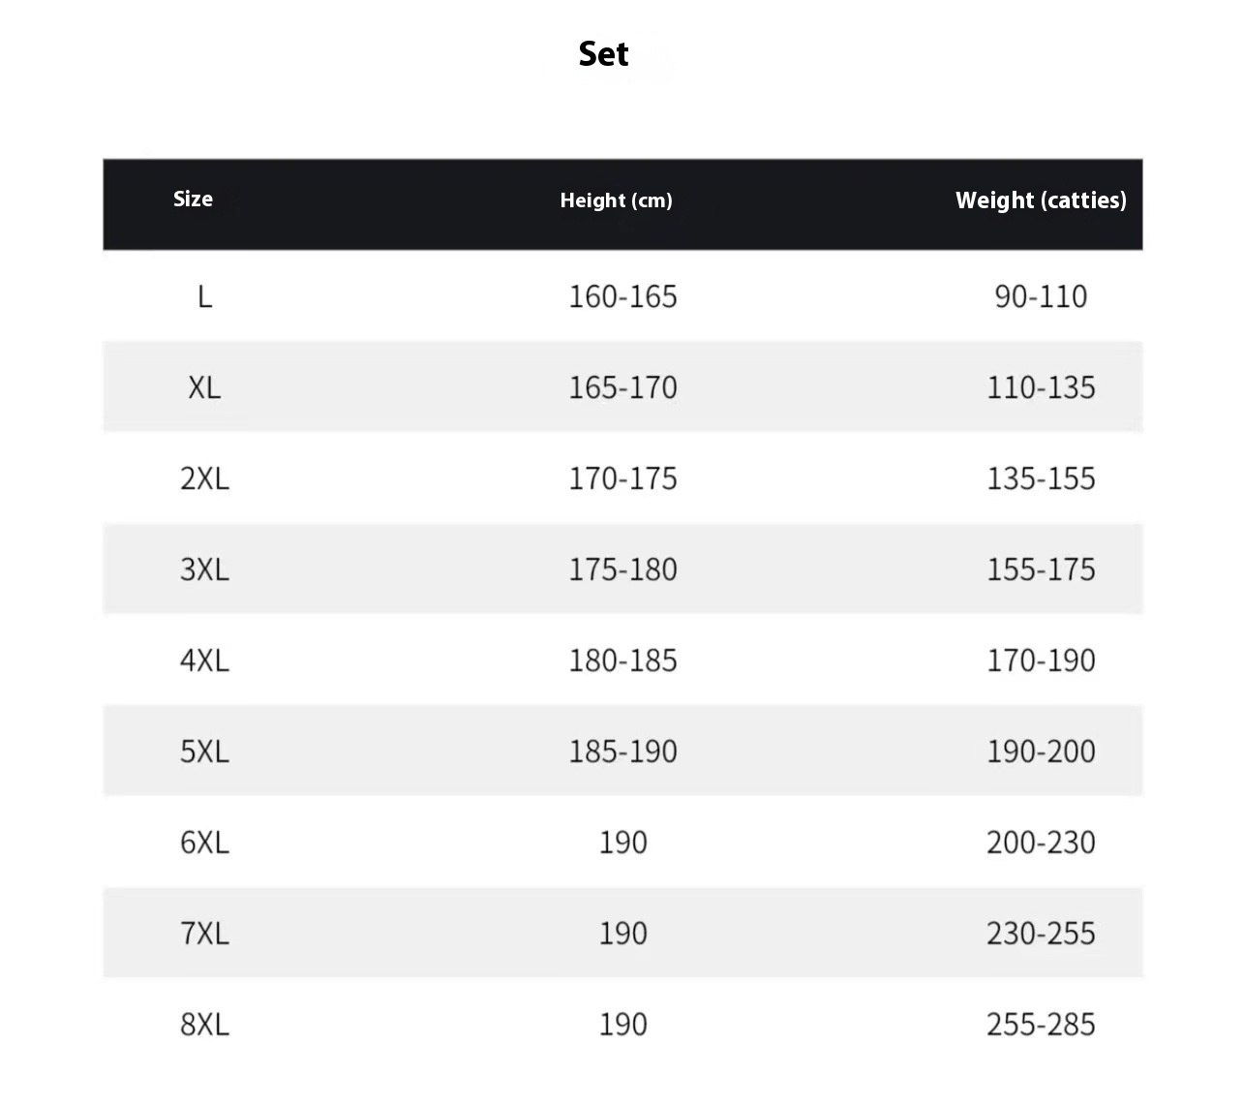Click the 8XL size cell

coord(204,1025)
